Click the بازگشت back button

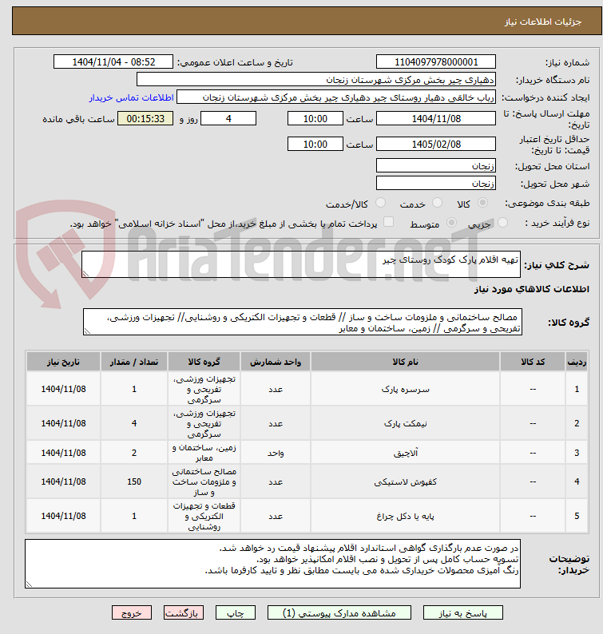pos(184,613)
